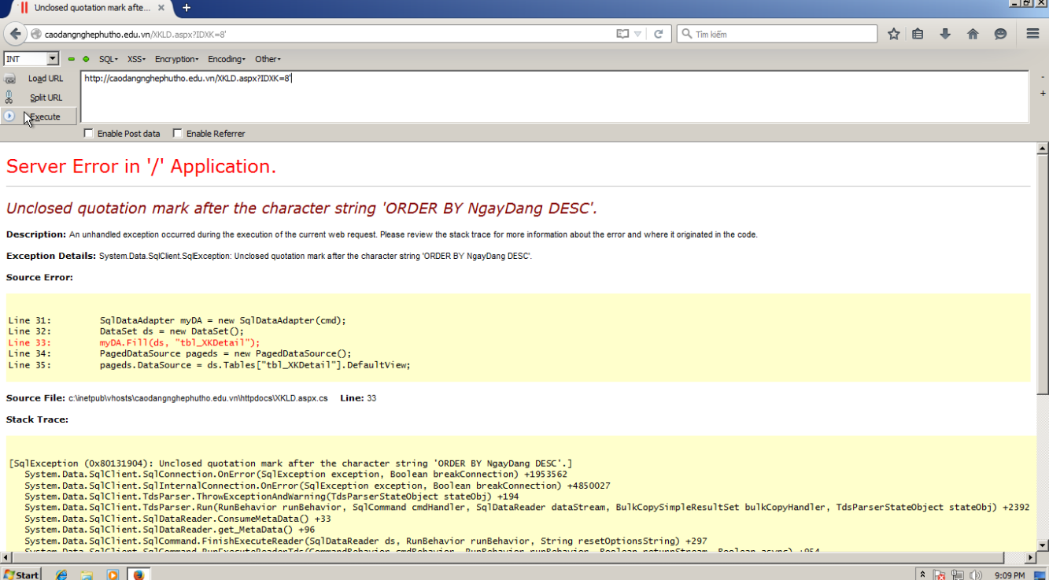
Task: Click the magnifier icon in search box
Action: pos(687,34)
